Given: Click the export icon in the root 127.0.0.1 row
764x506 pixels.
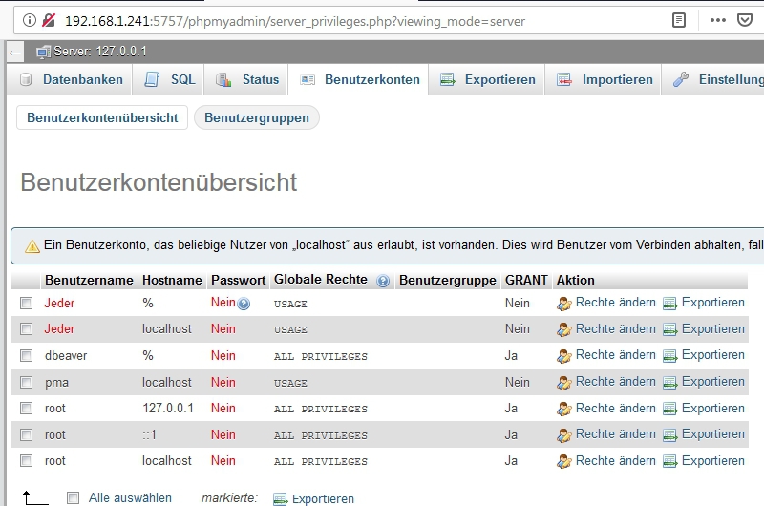Looking at the screenshot, I should (x=670, y=409).
